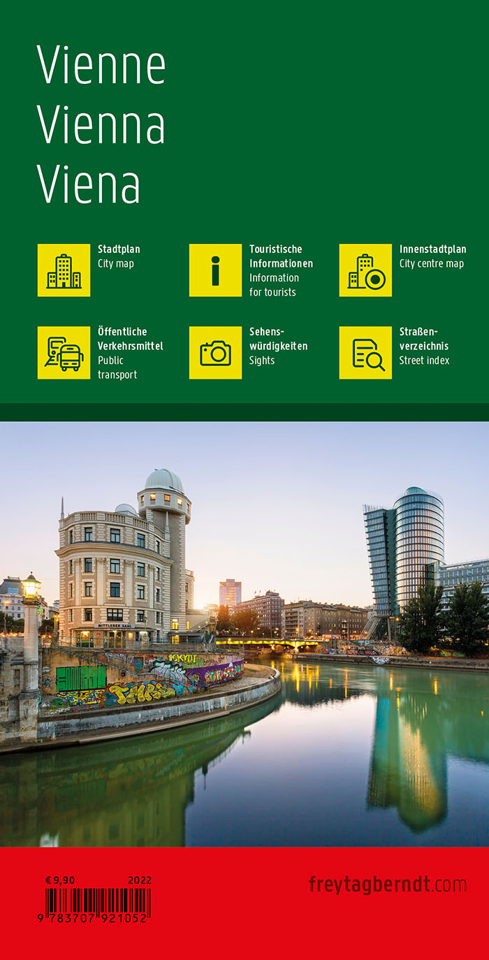Click the colorful graffiti wall by the canal
This screenshot has width=489, height=960.
[154, 681]
